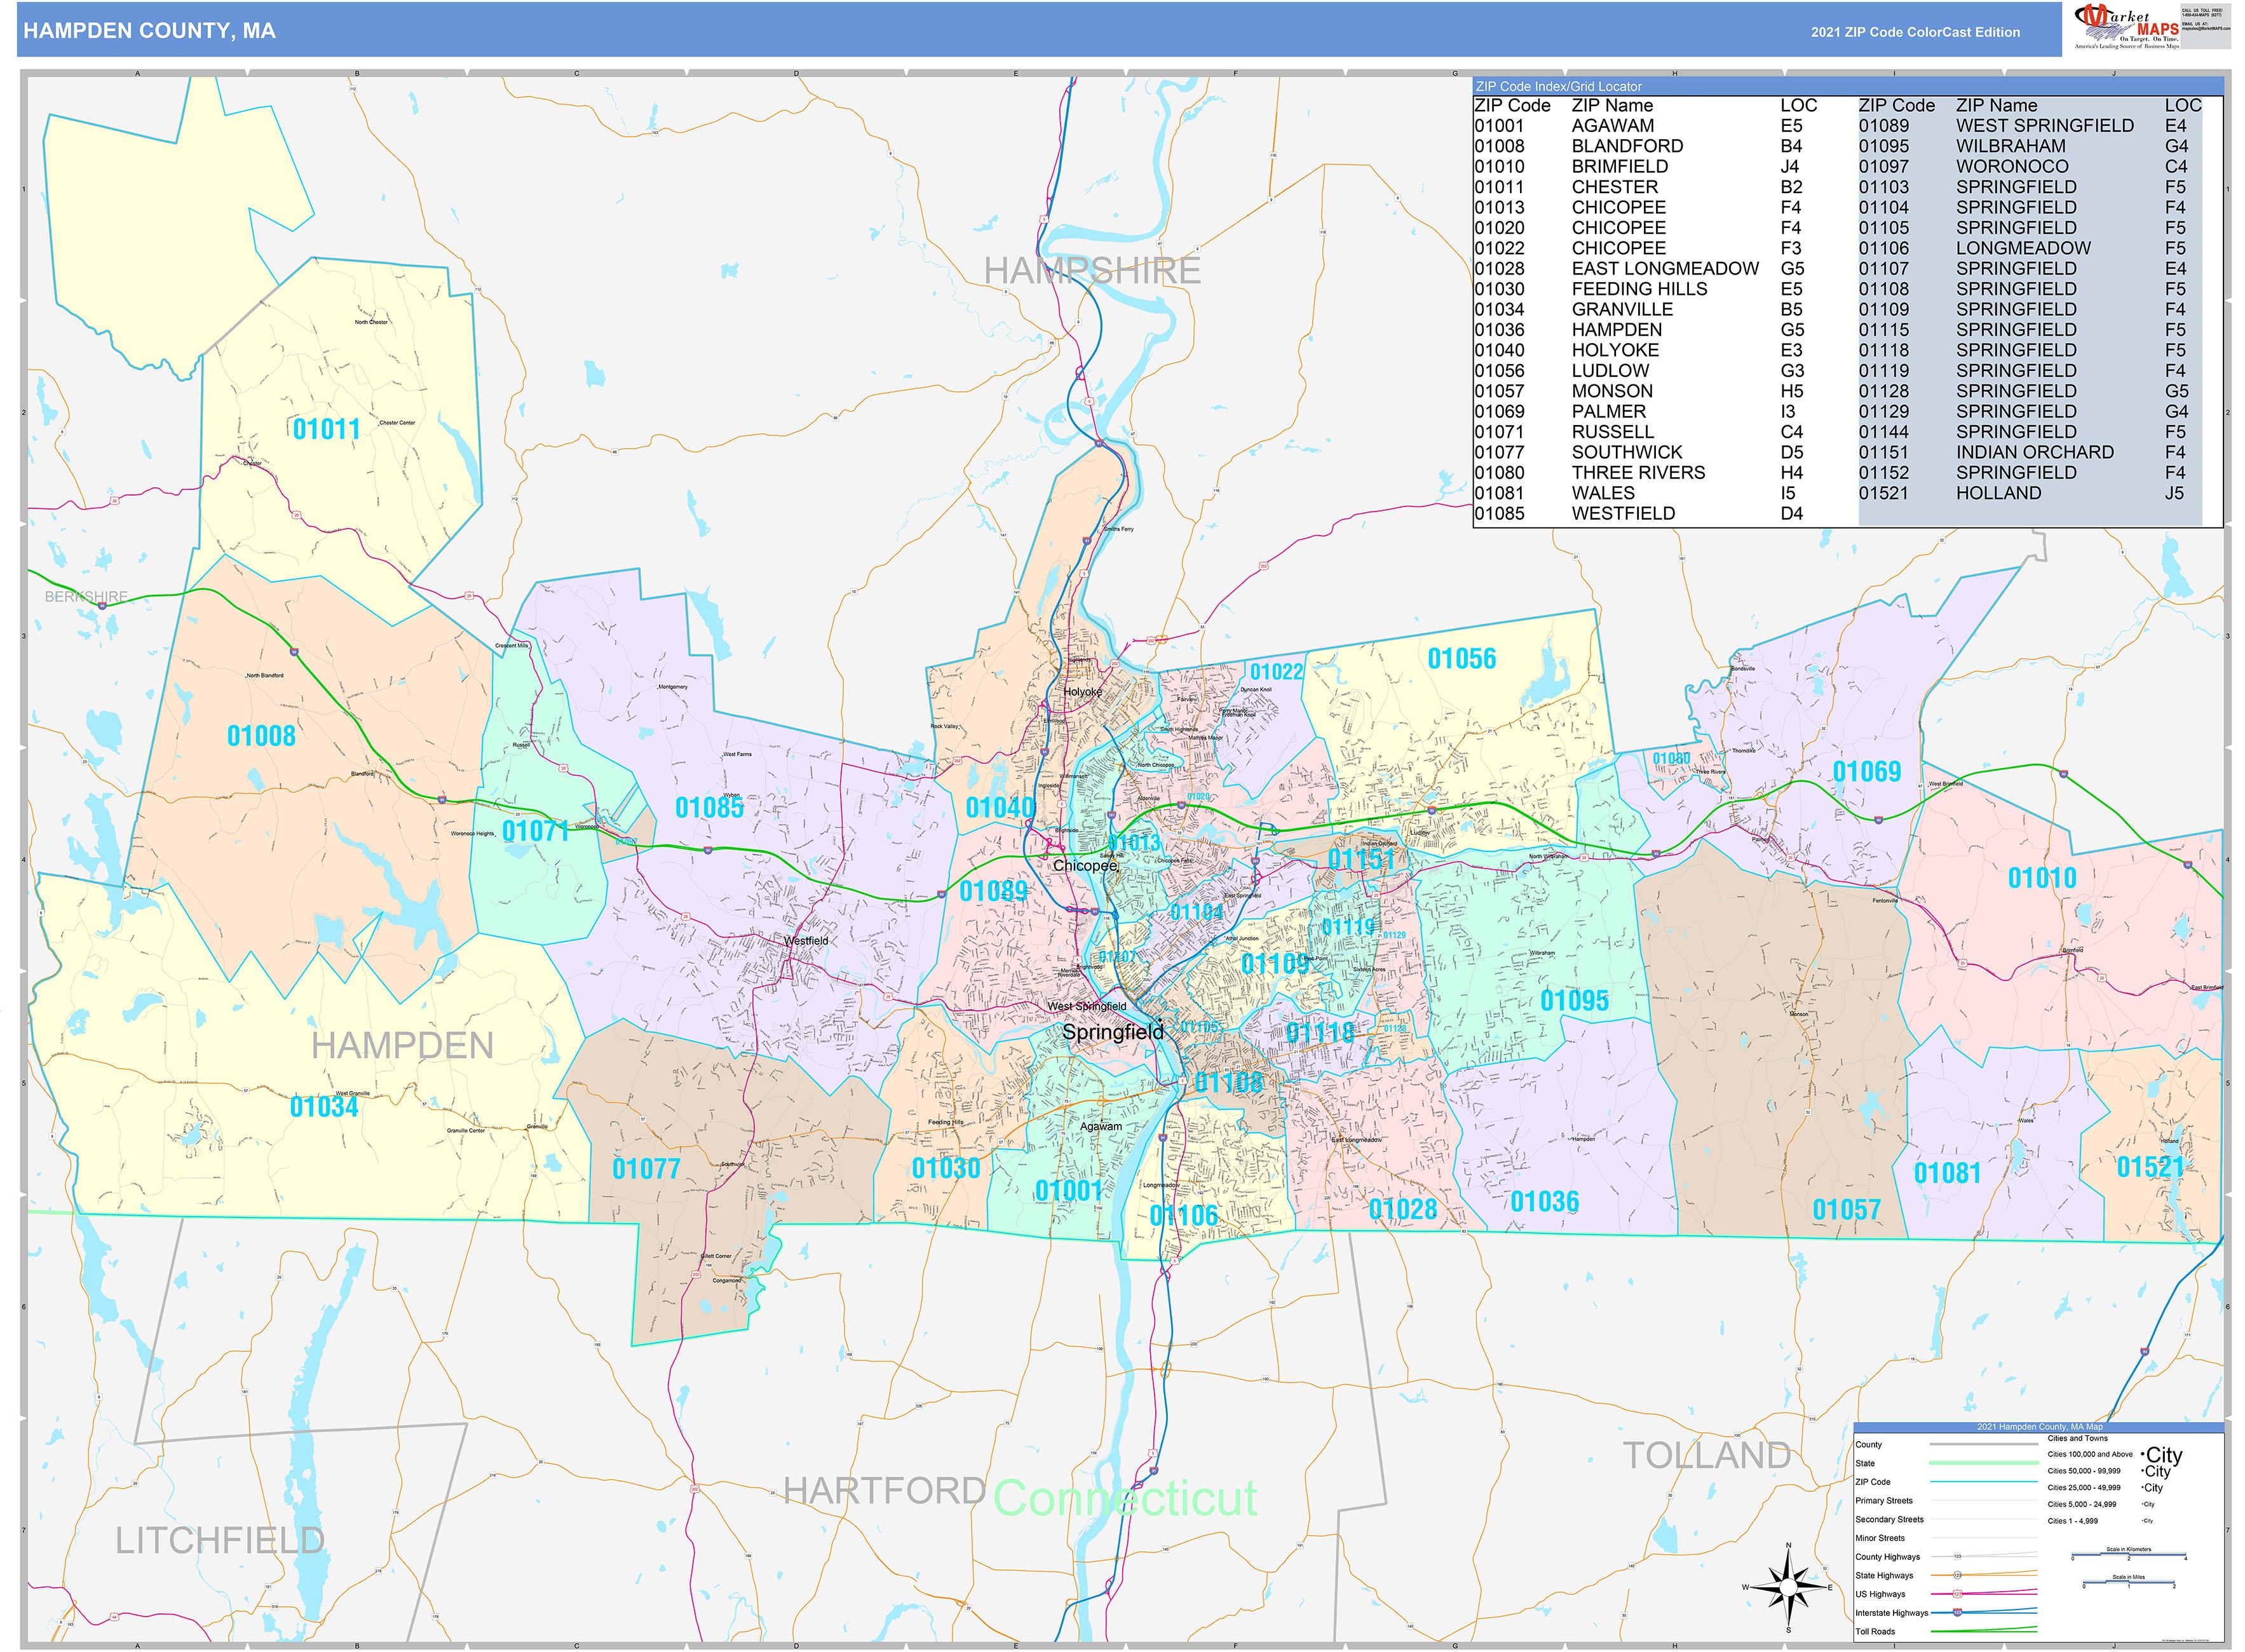Click the 'HAMPDEN COUNTY, MA' title text
2245x1652 pixels.
click(149, 31)
